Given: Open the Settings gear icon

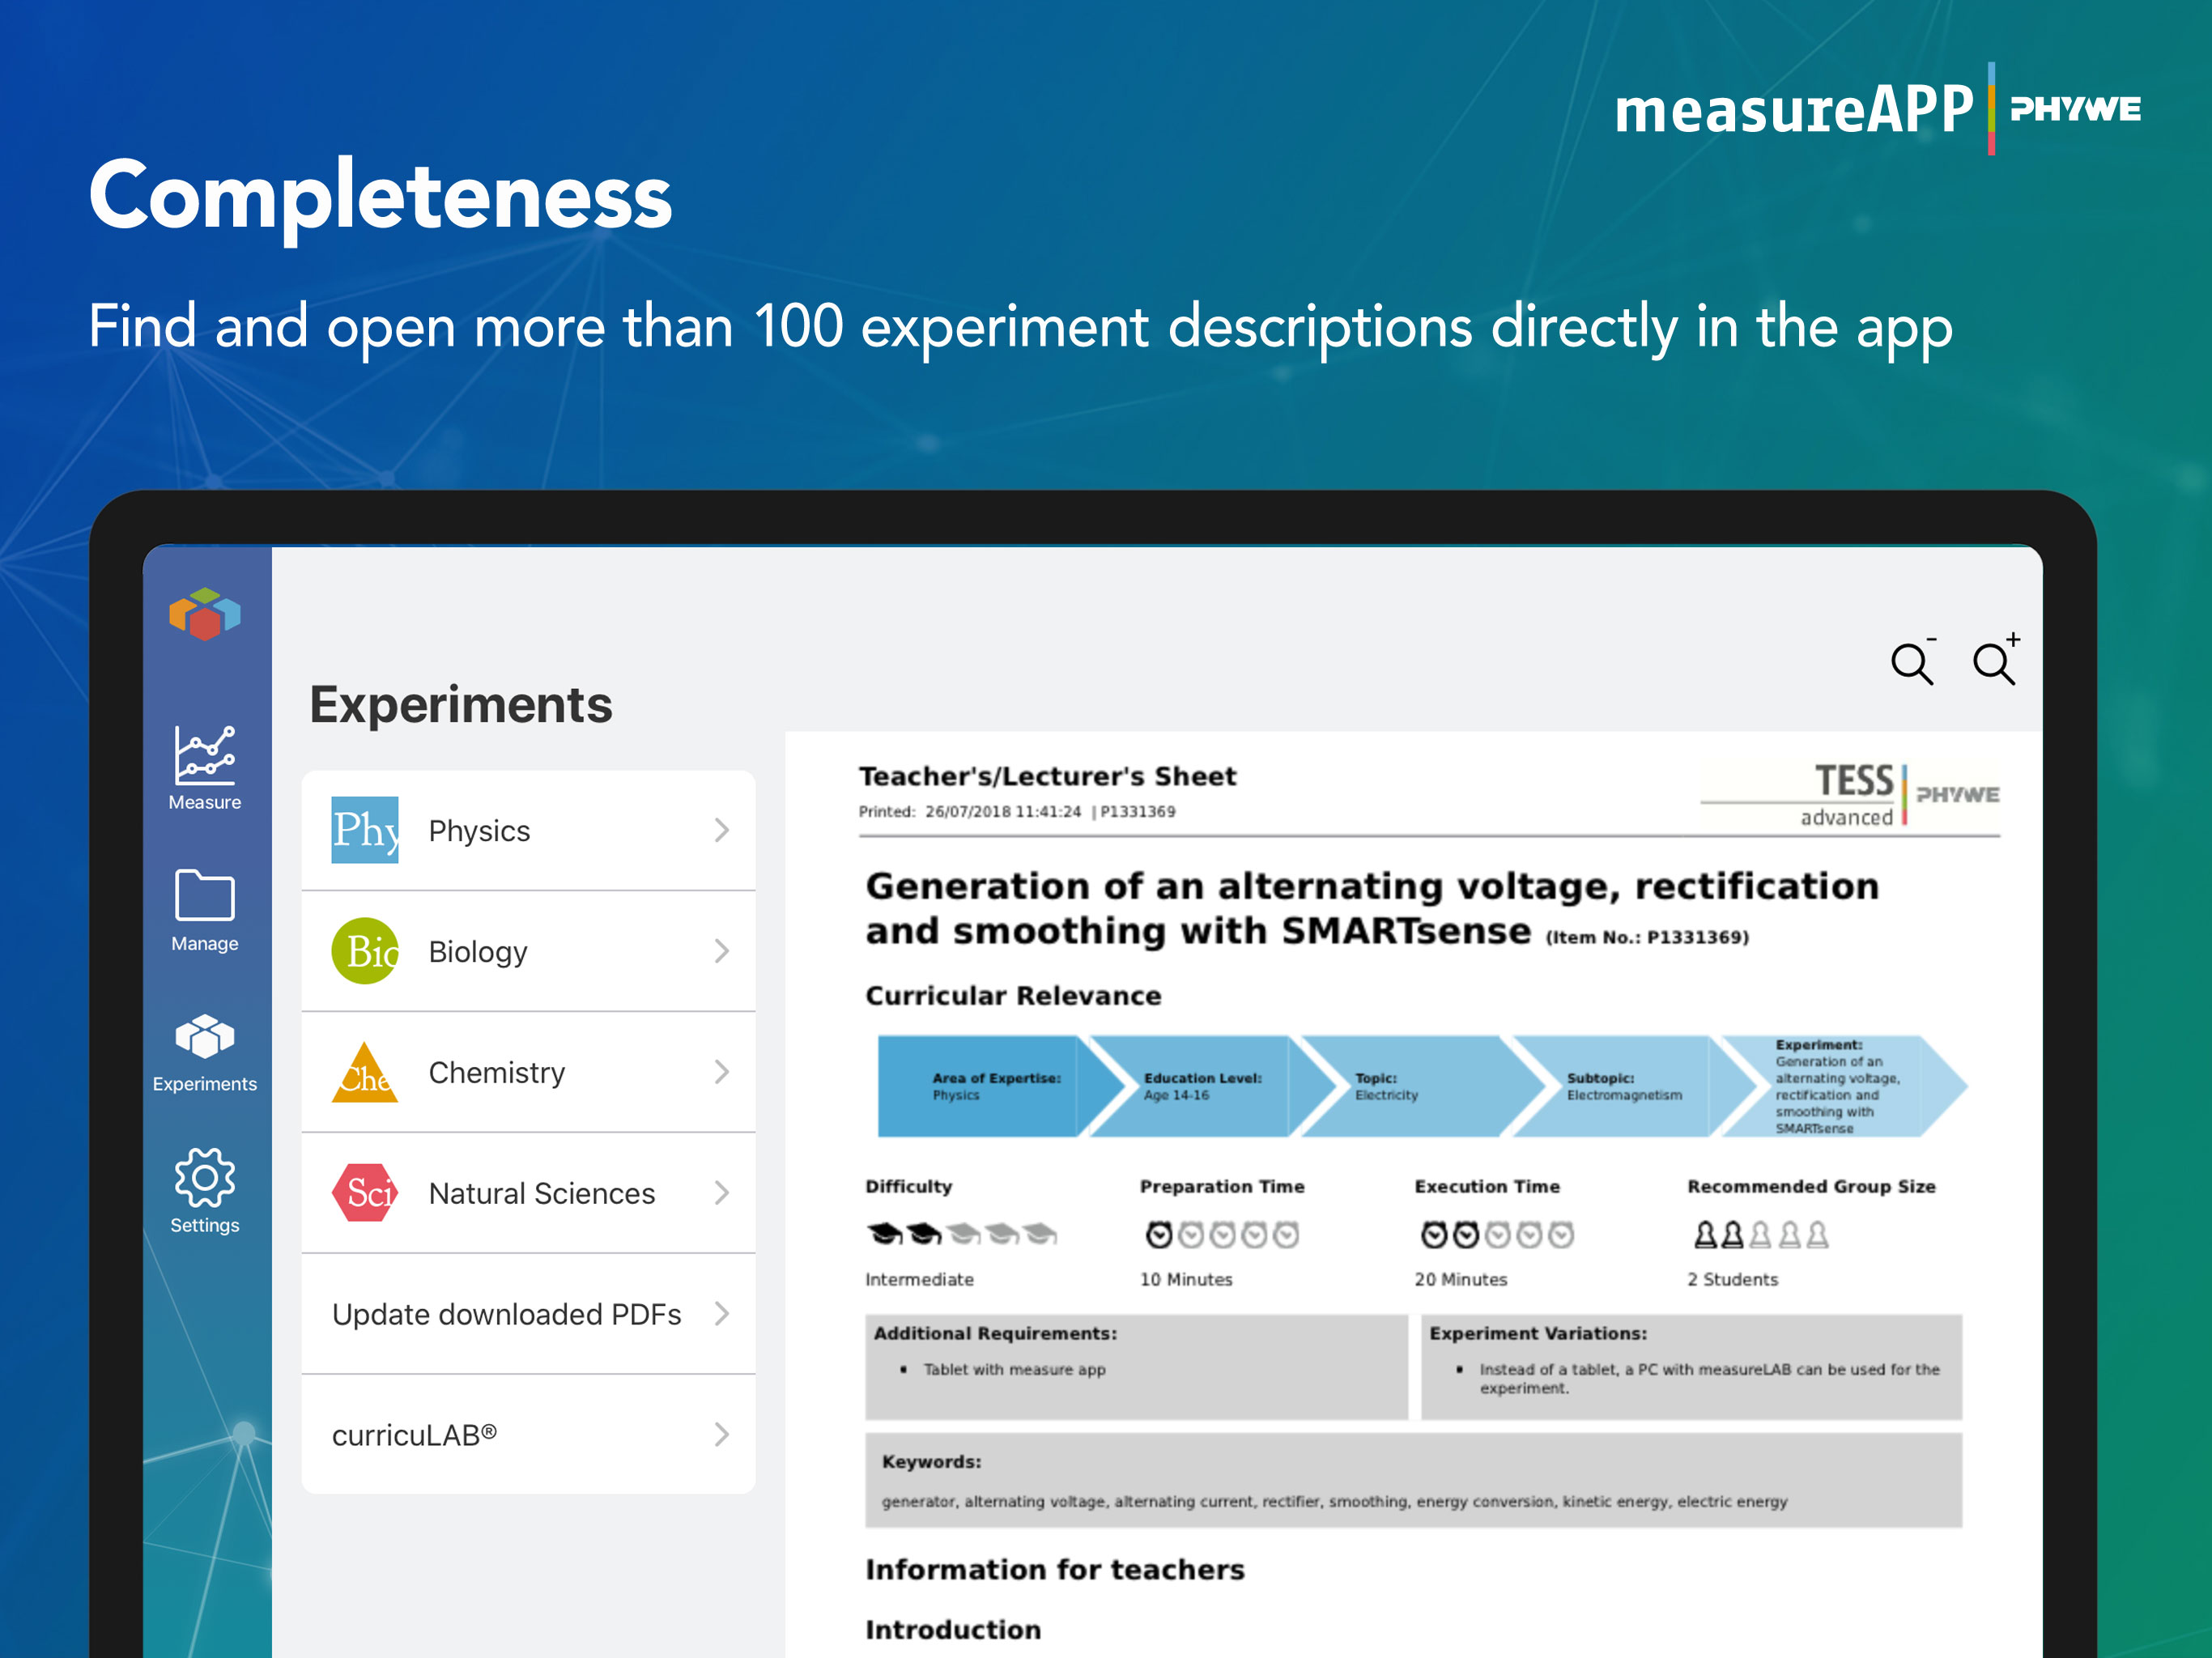Looking at the screenshot, I should click(204, 1179).
